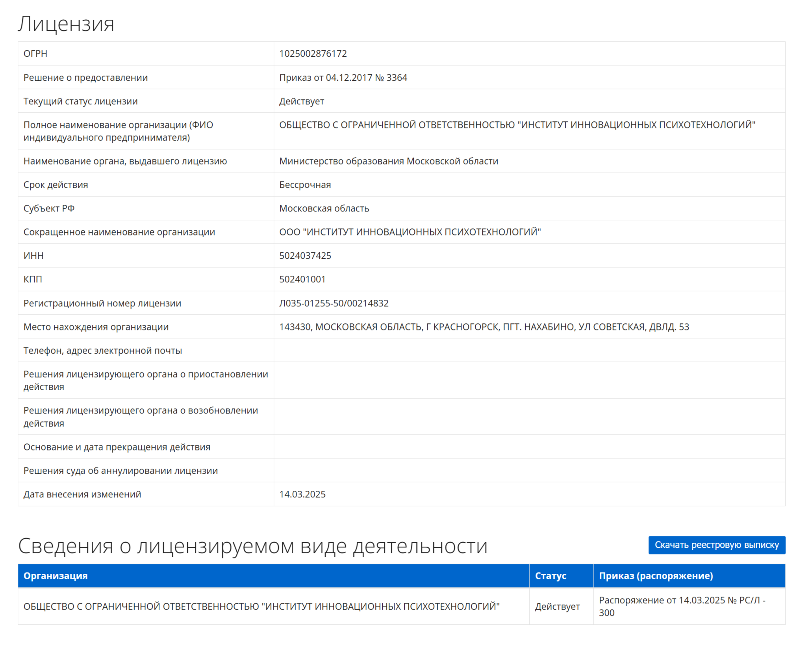Click the Скачать реестровую выписку button
This screenshot has height=651, width=808.
(x=716, y=545)
